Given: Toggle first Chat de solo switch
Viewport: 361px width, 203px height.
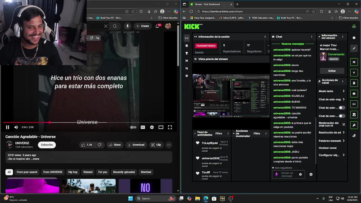Looking at the screenshot, I should pos(342,108).
